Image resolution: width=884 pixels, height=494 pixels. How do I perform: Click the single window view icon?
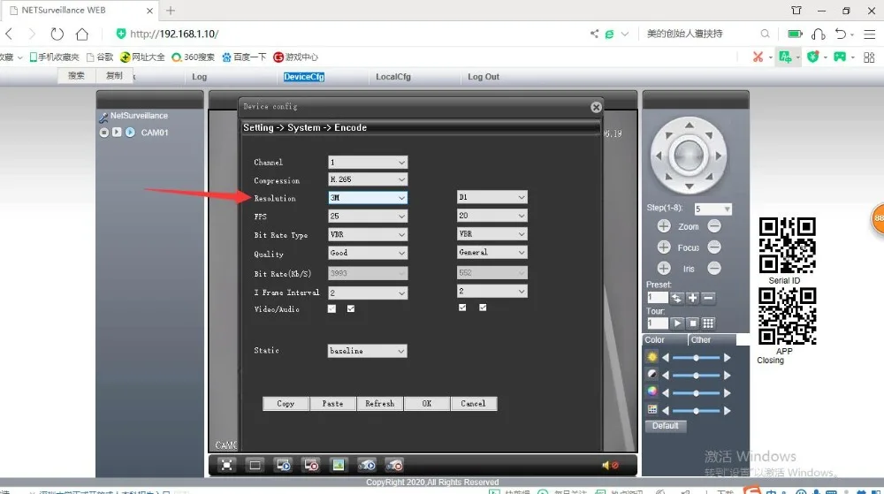[x=255, y=465]
